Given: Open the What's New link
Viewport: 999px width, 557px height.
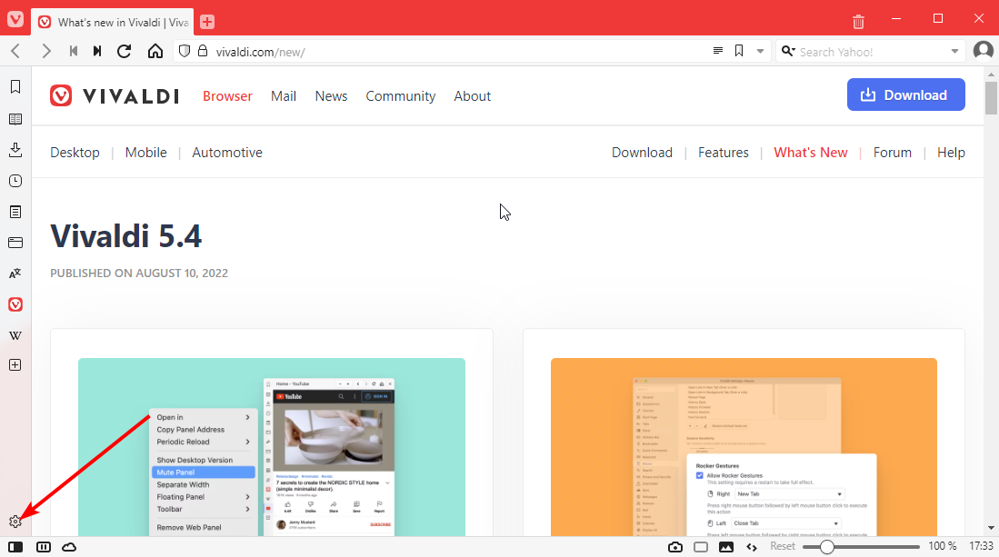Looking at the screenshot, I should coord(811,153).
